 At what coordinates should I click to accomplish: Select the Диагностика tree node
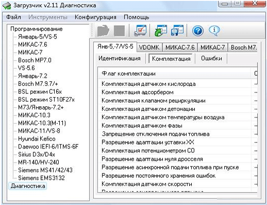tap(28, 186)
